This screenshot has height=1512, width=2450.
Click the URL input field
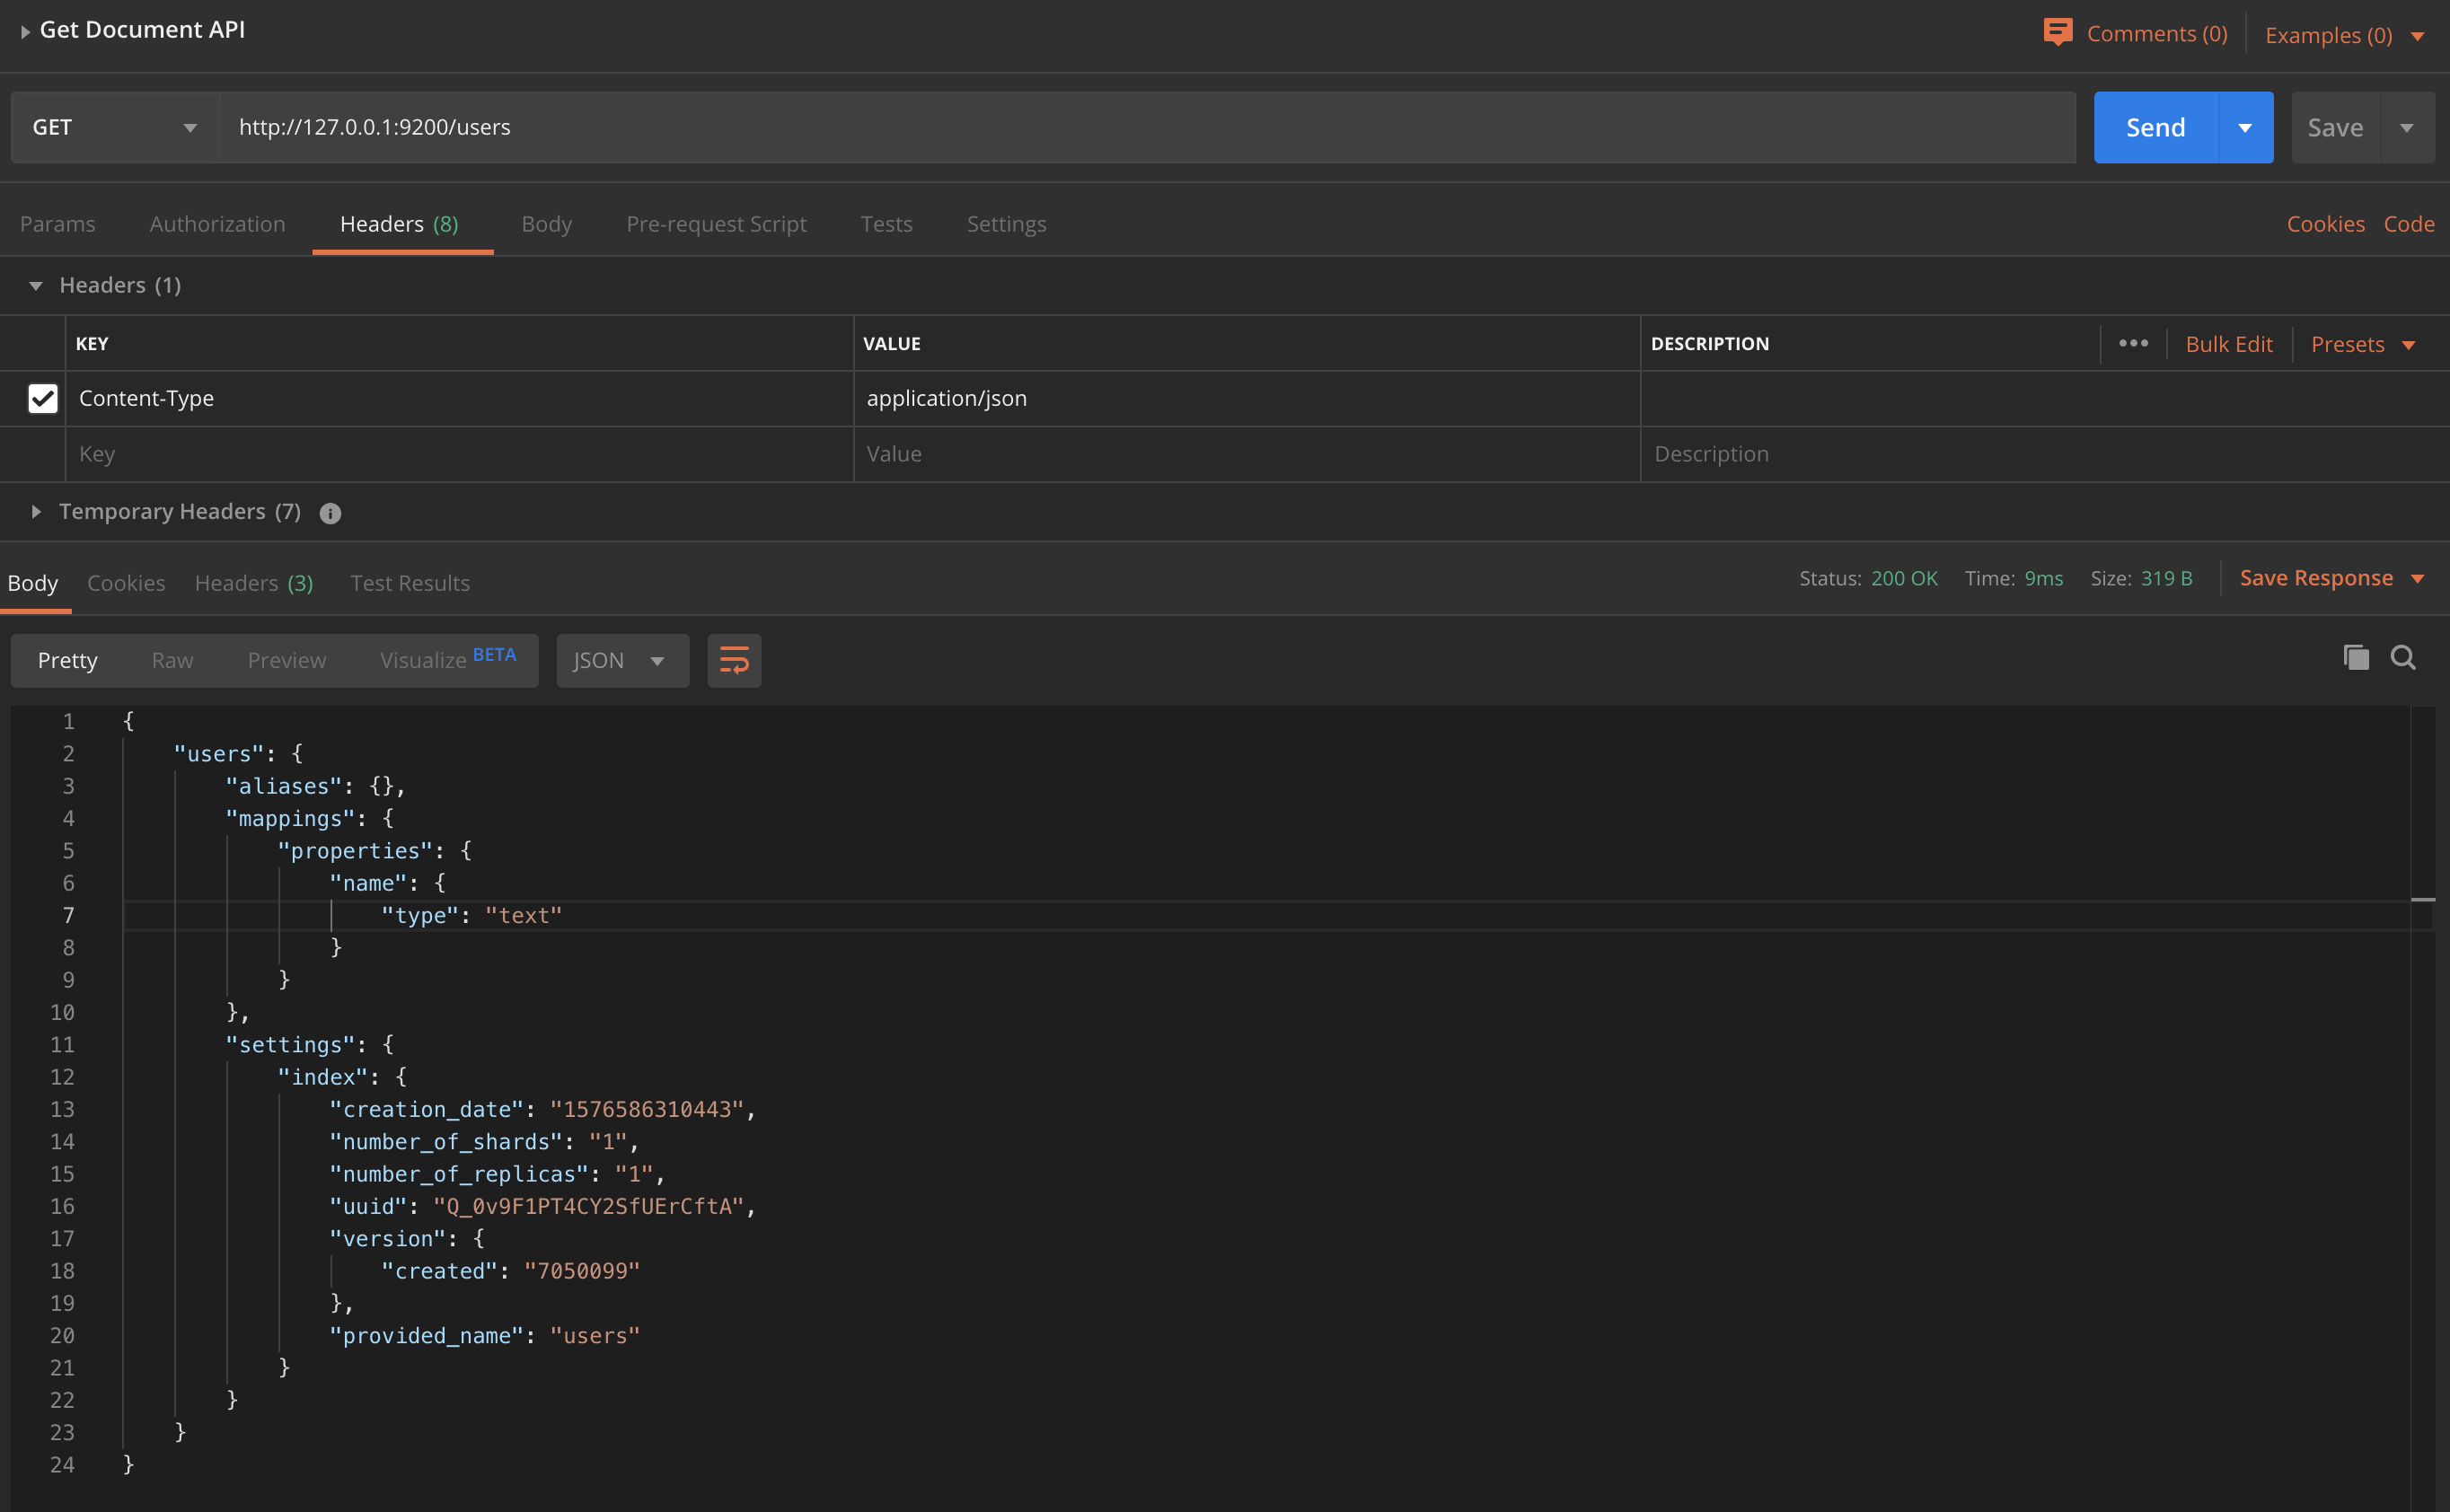[1146, 126]
